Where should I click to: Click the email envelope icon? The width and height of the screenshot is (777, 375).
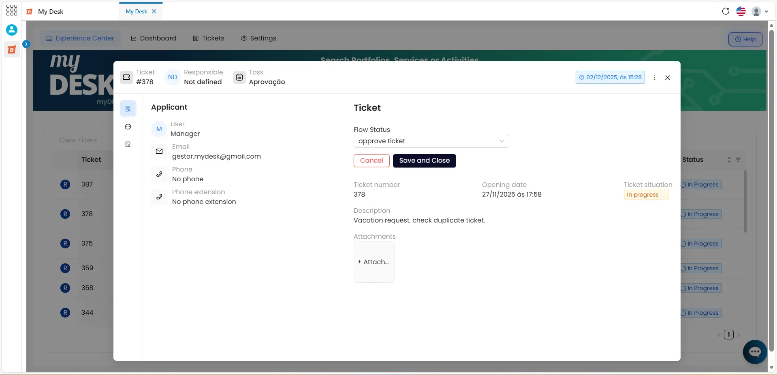(x=159, y=151)
